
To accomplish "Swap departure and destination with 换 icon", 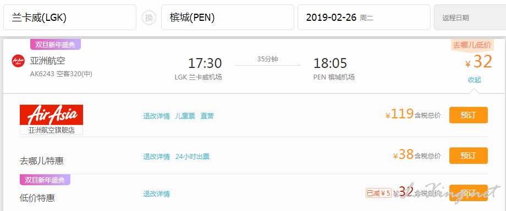I will tap(148, 18).
